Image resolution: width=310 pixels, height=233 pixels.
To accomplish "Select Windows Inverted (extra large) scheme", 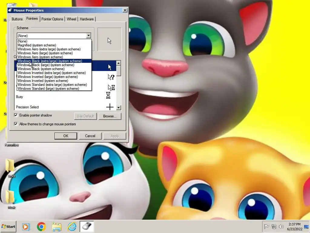I will pos(54,73).
